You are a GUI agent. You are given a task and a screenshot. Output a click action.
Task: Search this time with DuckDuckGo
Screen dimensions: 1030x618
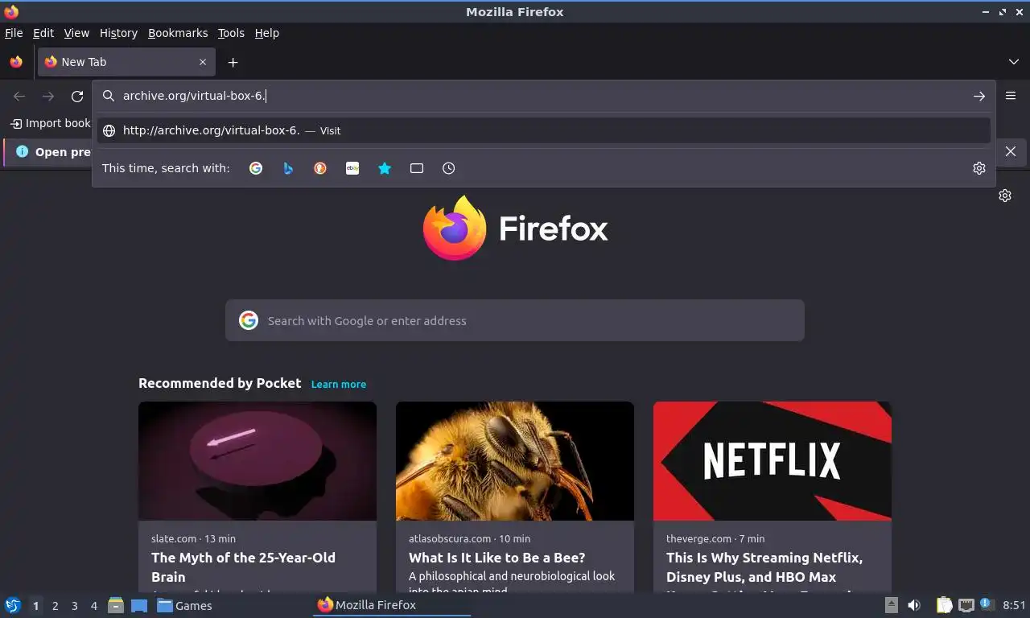pos(320,168)
